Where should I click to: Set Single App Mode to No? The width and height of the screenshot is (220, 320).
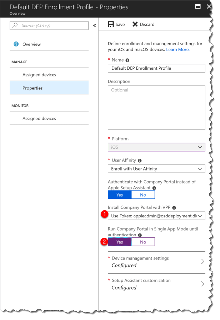[x=143, y=242]
